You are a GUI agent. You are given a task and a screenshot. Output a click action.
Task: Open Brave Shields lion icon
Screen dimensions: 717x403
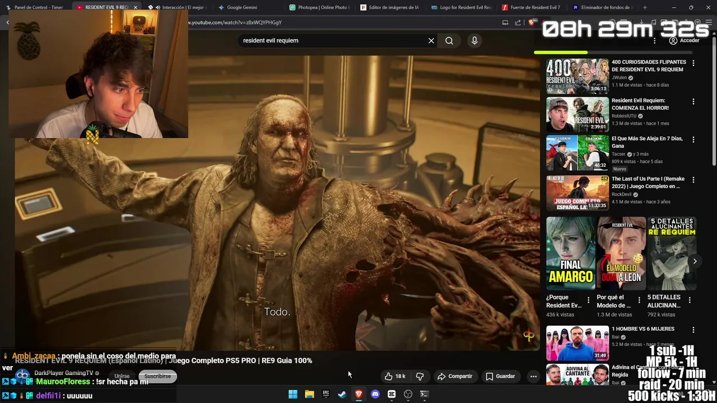click(531, 22)
